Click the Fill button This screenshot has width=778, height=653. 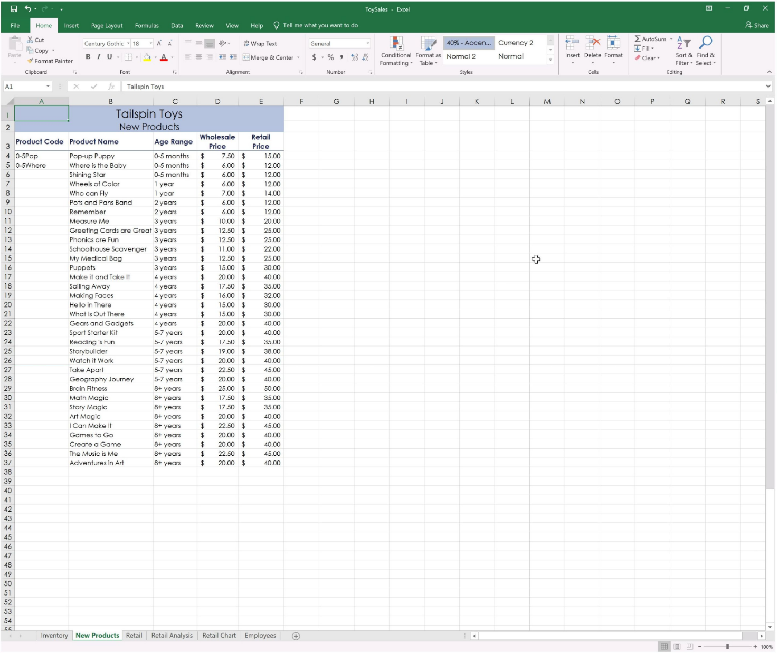coord(643,49)
